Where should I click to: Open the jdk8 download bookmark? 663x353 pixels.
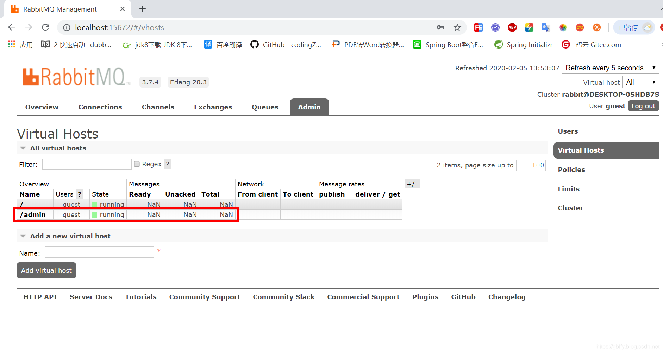pyautogui.click(x=157, y=45)
